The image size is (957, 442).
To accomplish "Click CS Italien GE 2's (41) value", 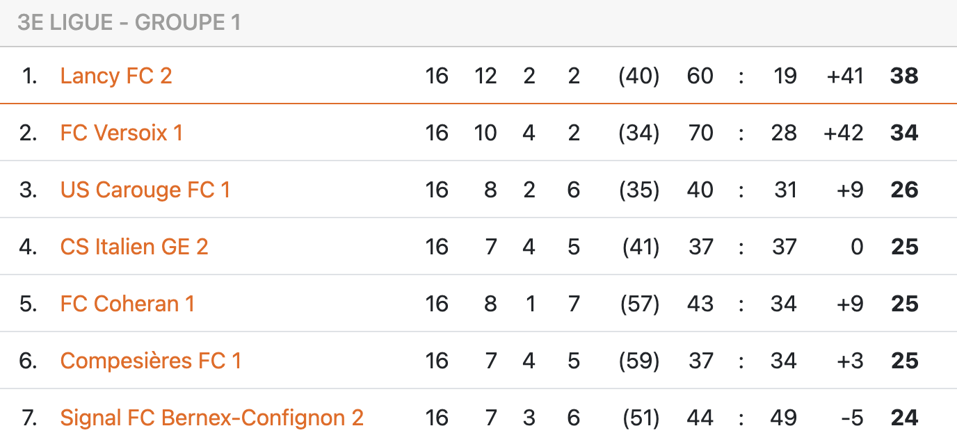I will (x=638, y=247).
